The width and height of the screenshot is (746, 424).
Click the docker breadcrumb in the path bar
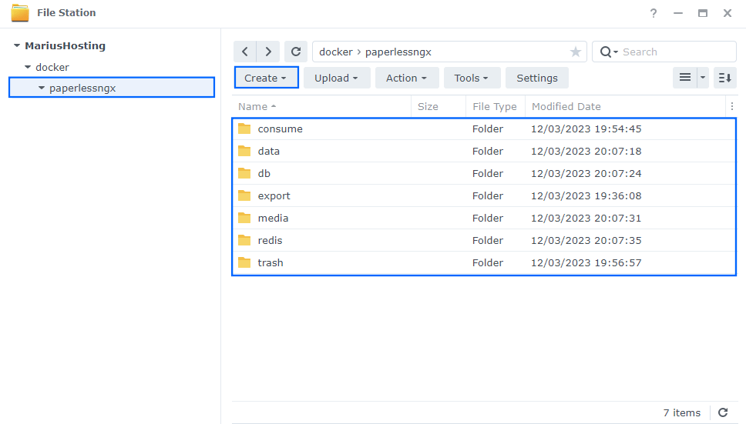[x=336, y=52]
